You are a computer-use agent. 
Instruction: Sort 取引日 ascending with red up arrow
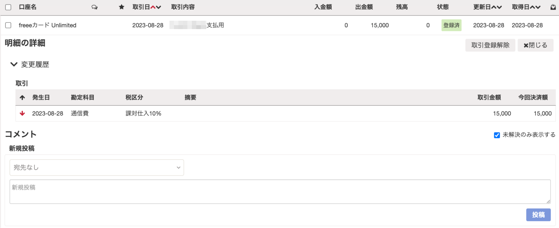click(x=153, y=7)
